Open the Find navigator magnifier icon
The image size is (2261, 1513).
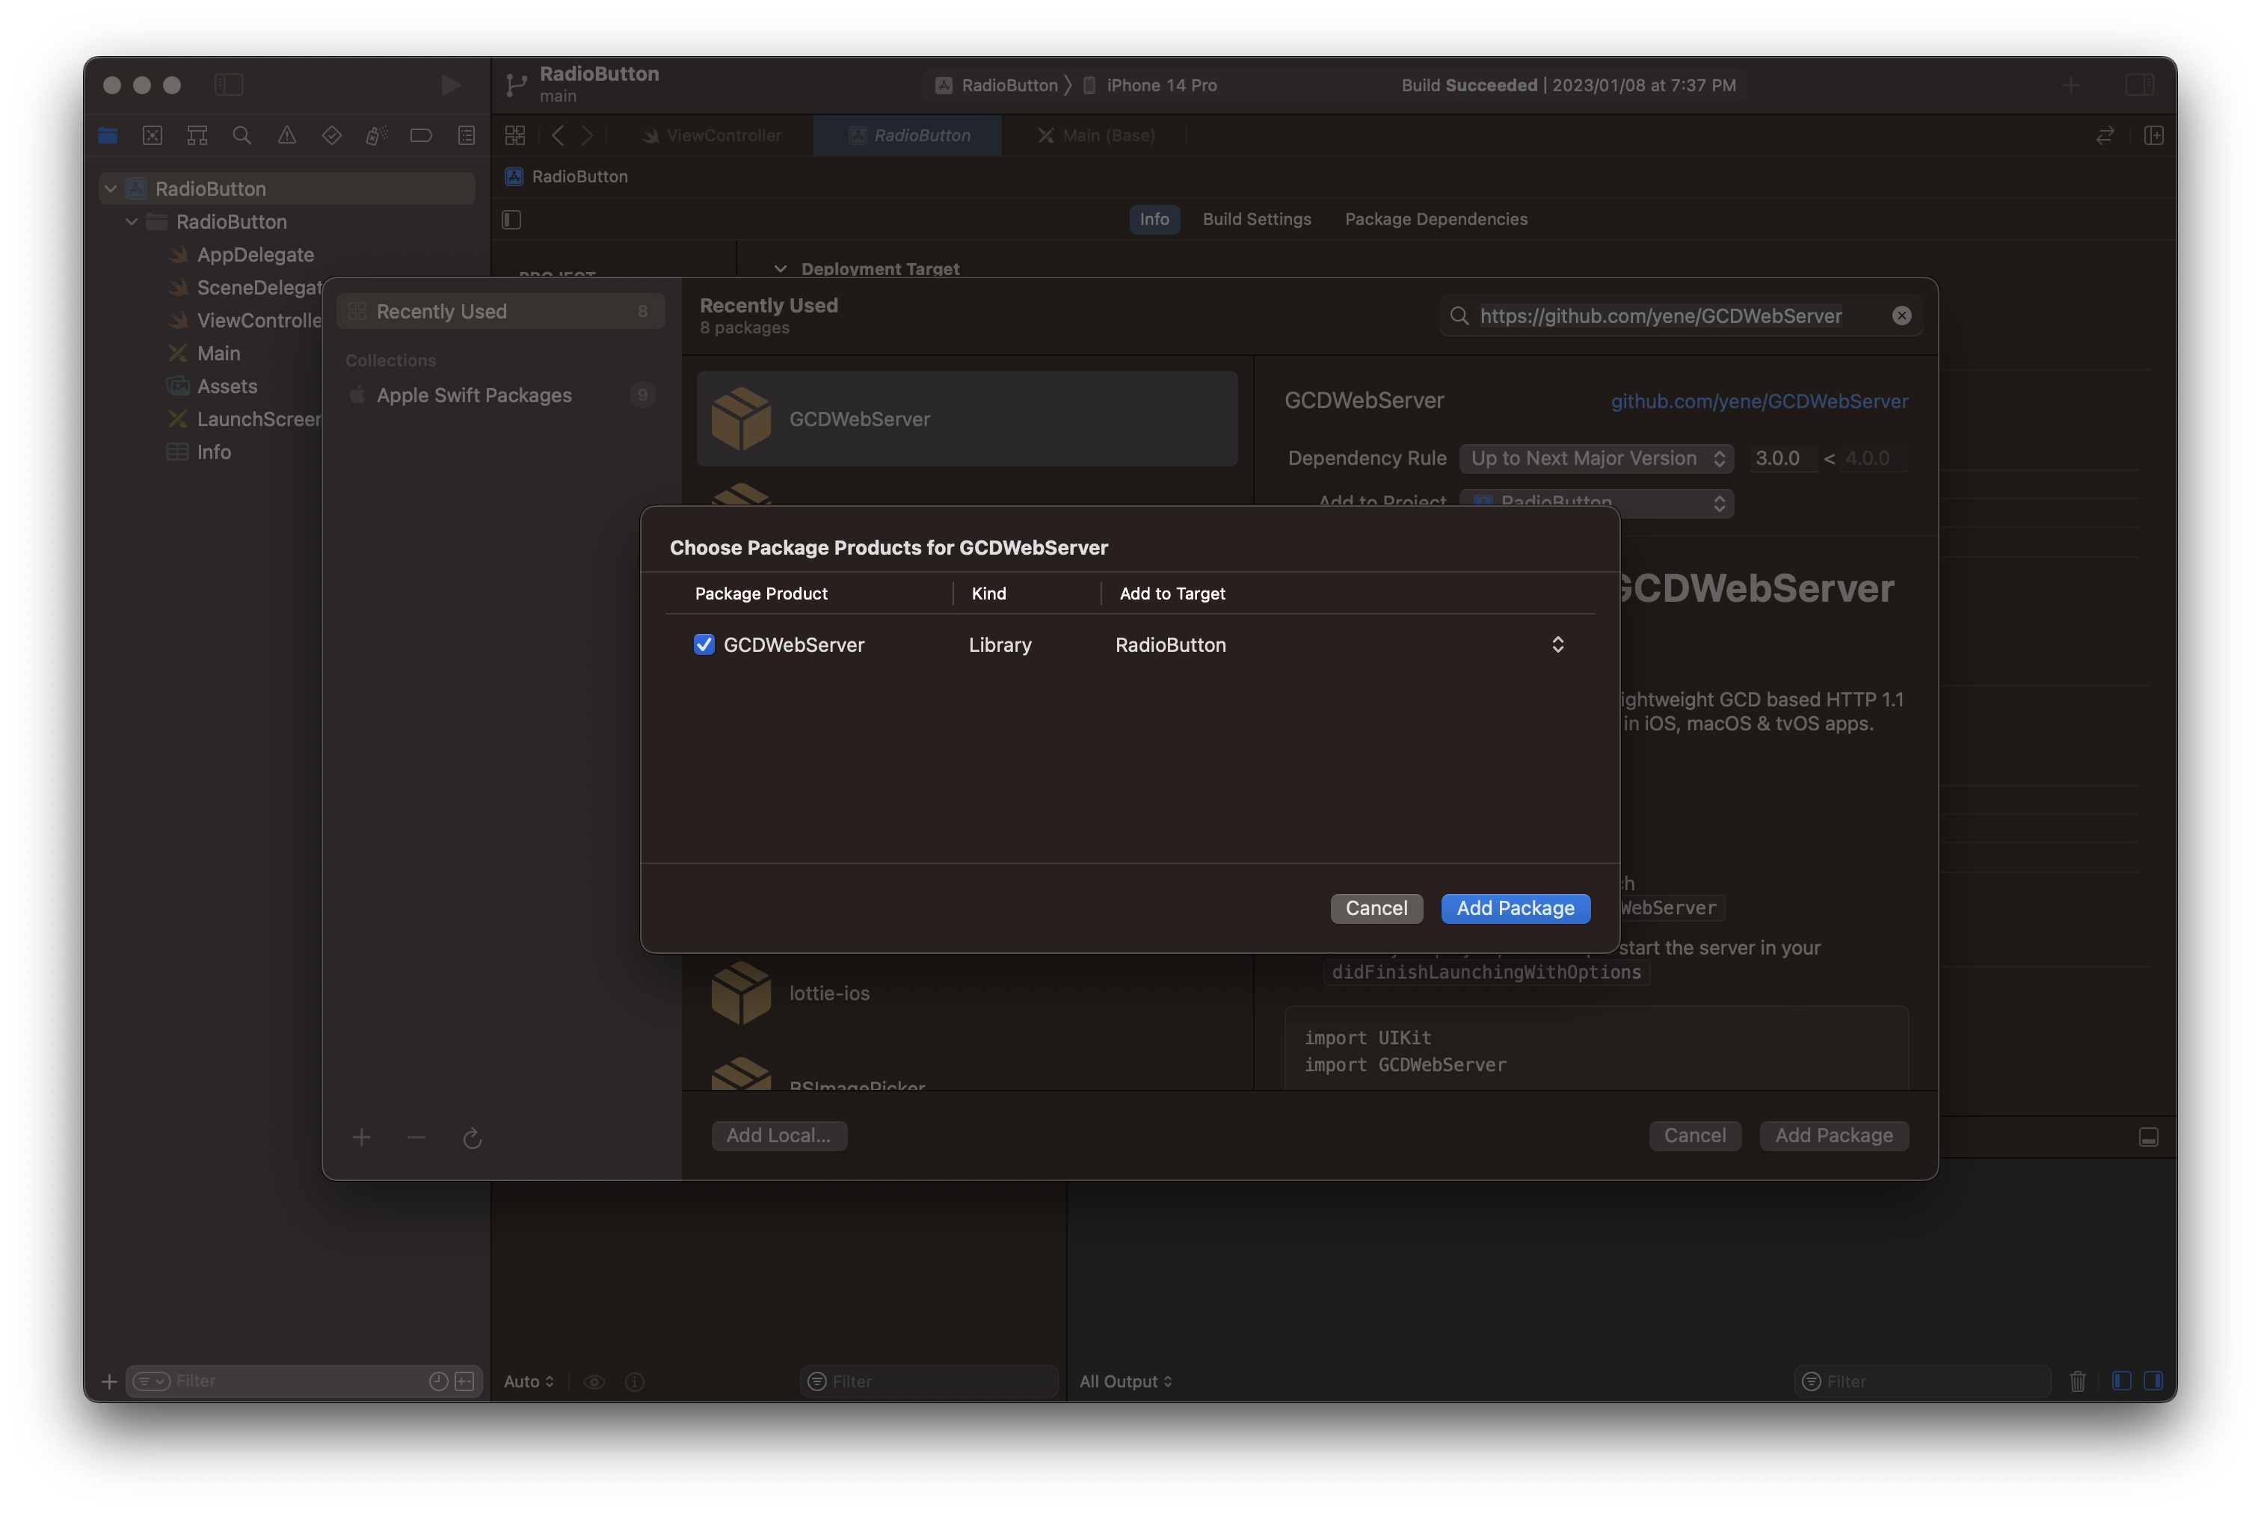242,136
